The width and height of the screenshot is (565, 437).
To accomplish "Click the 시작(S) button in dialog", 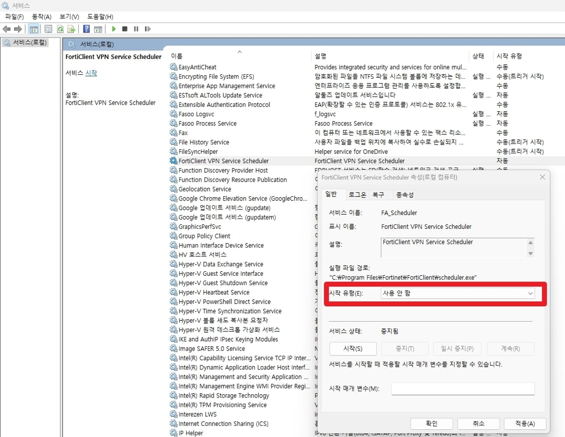I will coord(353,349).
